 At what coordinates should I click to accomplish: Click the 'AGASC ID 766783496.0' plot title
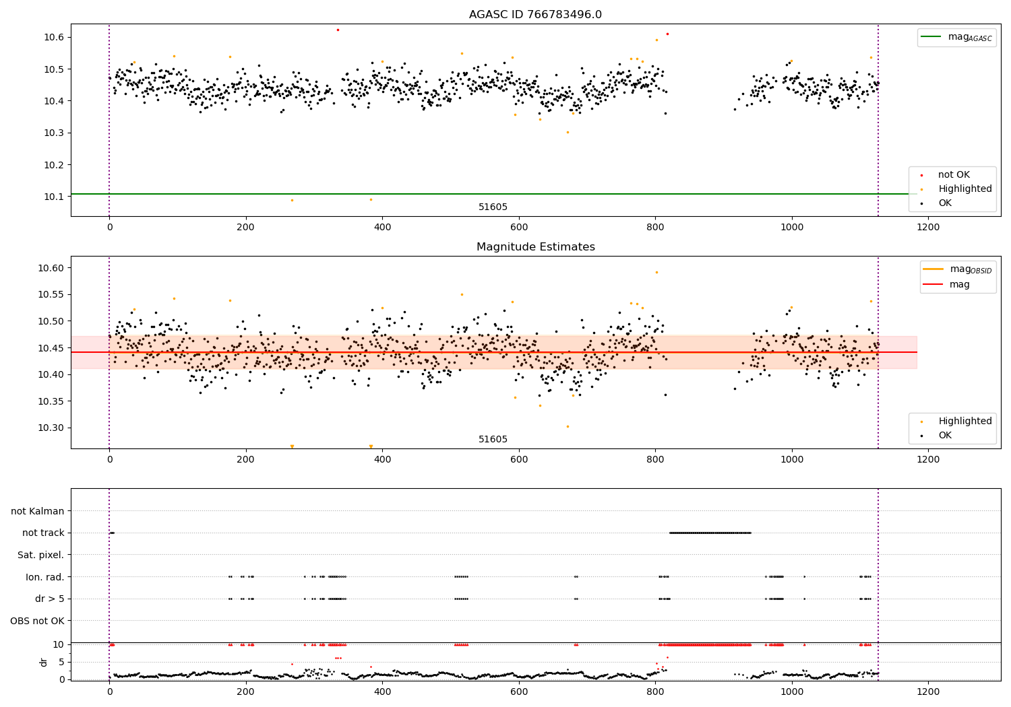pyautogui.click(x=535, y=15)
